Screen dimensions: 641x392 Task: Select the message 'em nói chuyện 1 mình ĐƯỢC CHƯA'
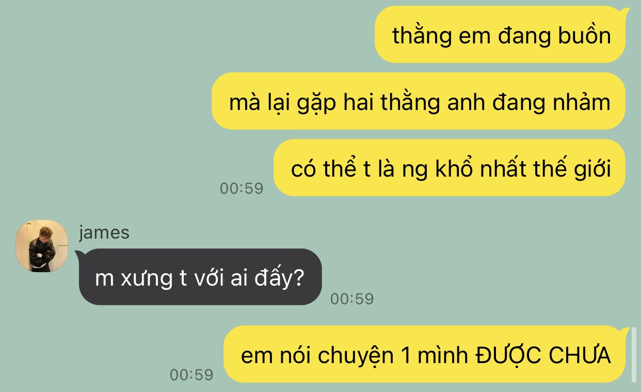click(425, 354)
